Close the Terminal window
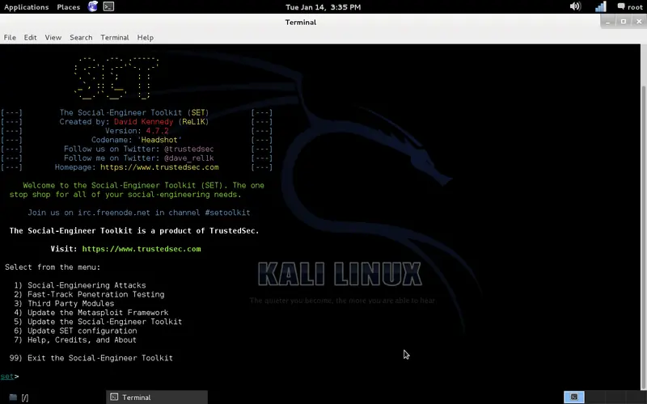Image resolution: width=647 pixels, height=404 pixels. click(639, 22)
